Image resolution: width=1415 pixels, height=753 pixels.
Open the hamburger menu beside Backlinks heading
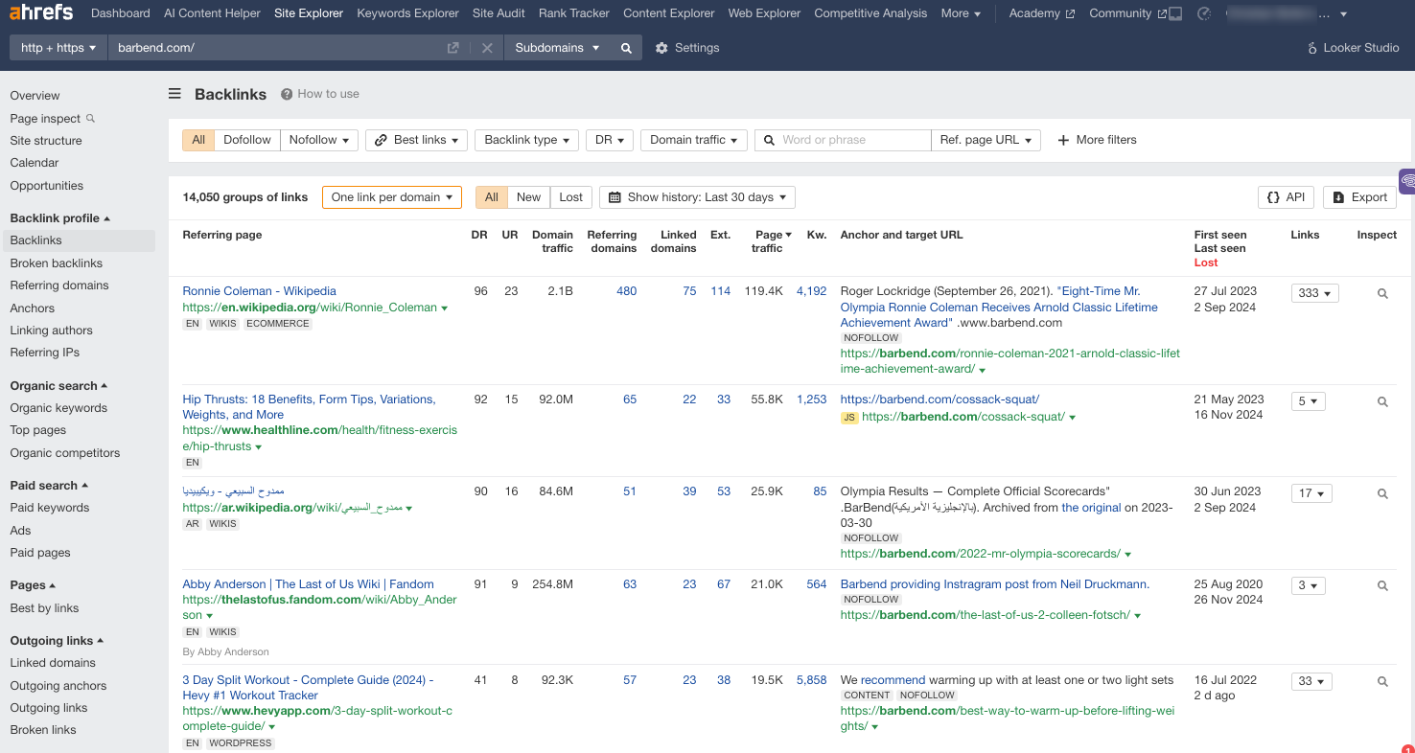click(174, 94)
